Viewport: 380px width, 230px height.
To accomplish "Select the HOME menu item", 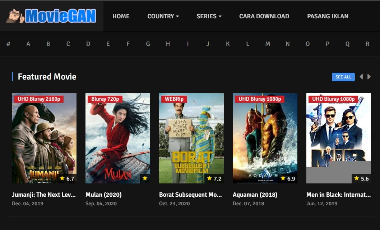I will (x=121, y=16).
